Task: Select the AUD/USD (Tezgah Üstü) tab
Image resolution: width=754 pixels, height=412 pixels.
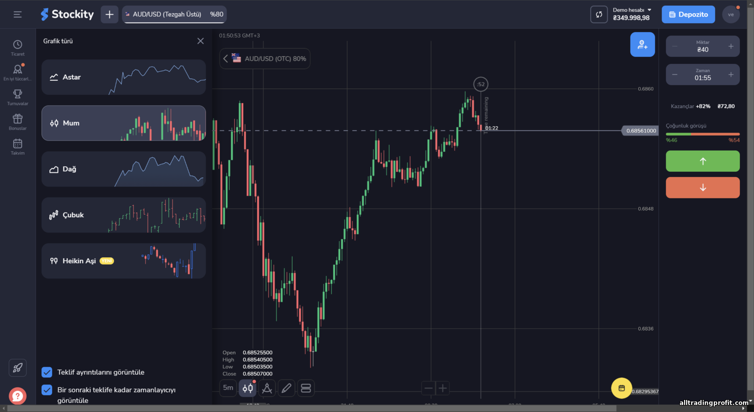Action: click(x=174, y=15)
